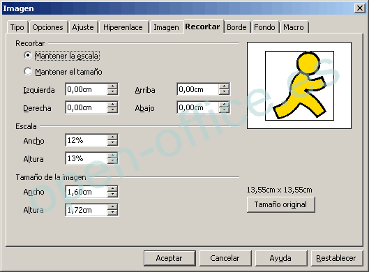Click the 13,55cm x 13,55cm size text

[280, 190]
